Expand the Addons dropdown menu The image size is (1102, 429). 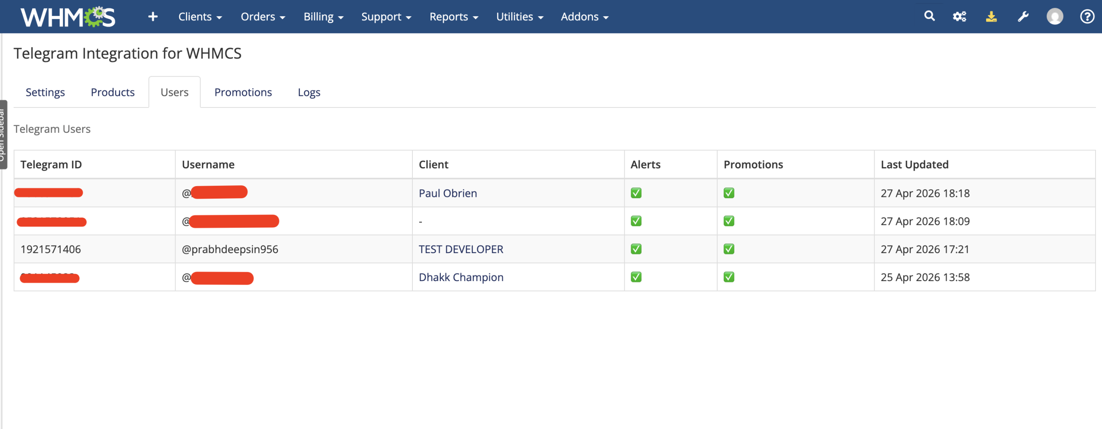point(585,17)
